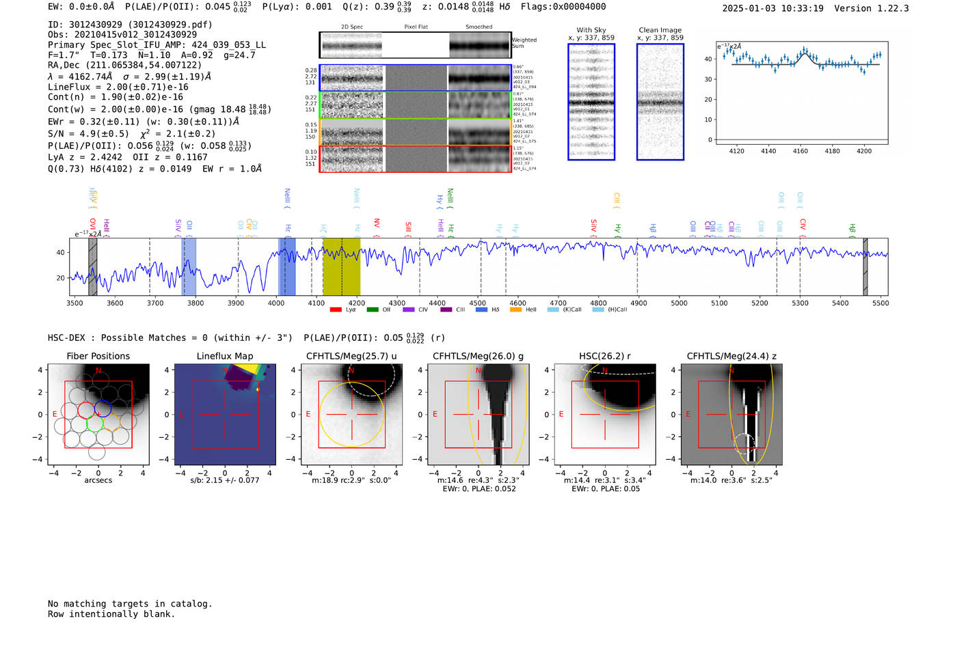Select the blue-bordered fiber 2D spectrum row
The image size is (957, 651).
tap(415, 78)
